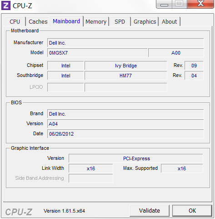This screenshot has height=219, width=215.
Task: Open the SPD tab
Action: 120,22
